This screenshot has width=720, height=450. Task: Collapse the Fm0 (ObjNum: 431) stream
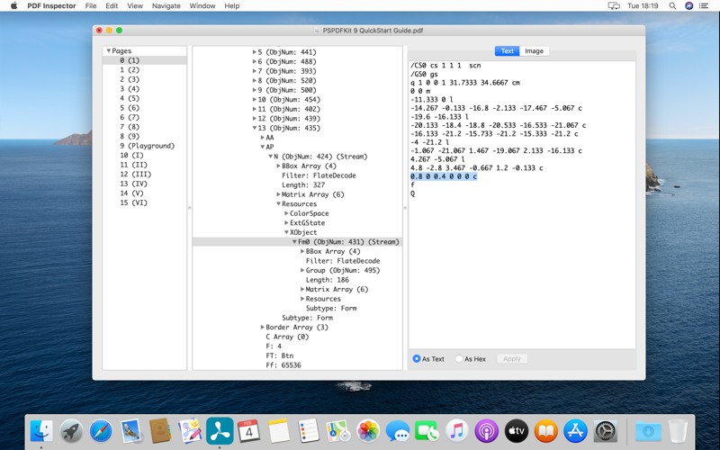tap(294, 242)
